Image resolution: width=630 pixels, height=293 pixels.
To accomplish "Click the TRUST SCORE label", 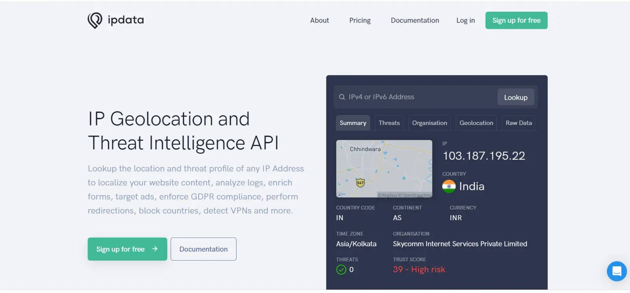I will pyautogui.click(x=409, y=260).
